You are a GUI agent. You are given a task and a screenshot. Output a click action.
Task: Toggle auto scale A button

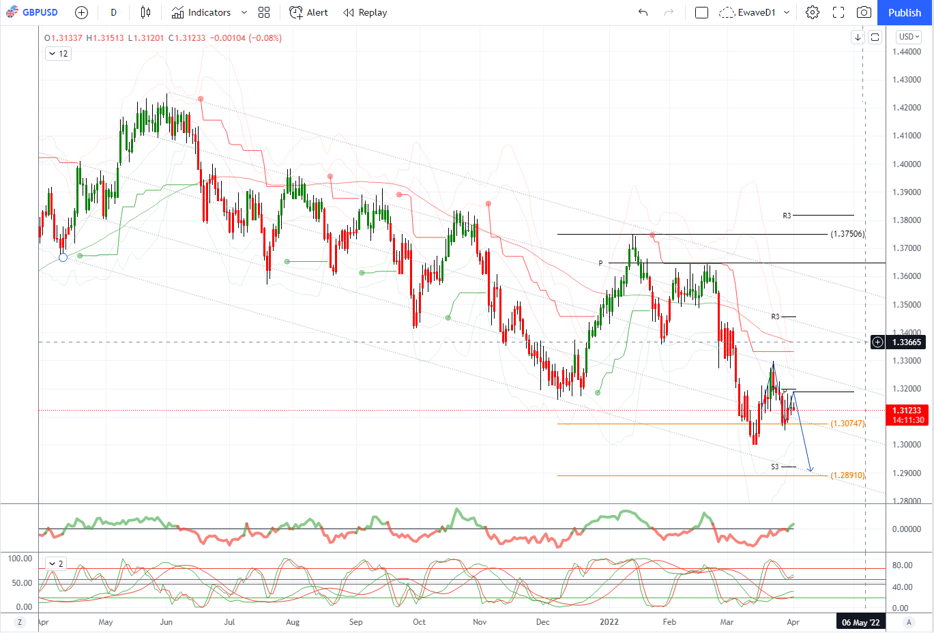click(909, 622)
